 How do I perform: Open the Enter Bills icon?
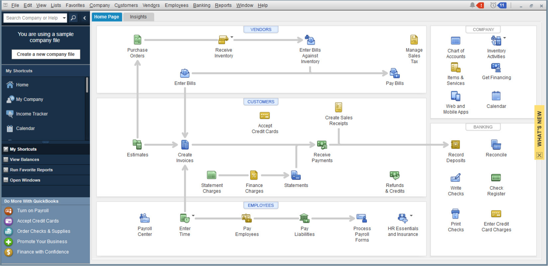[x=185, y=73]
